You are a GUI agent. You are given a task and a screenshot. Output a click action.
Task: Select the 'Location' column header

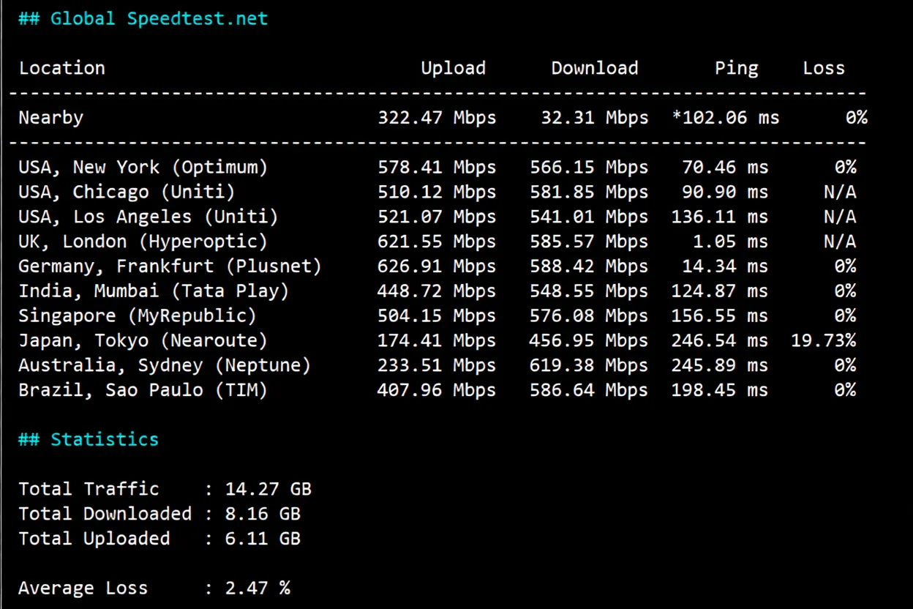62,68
